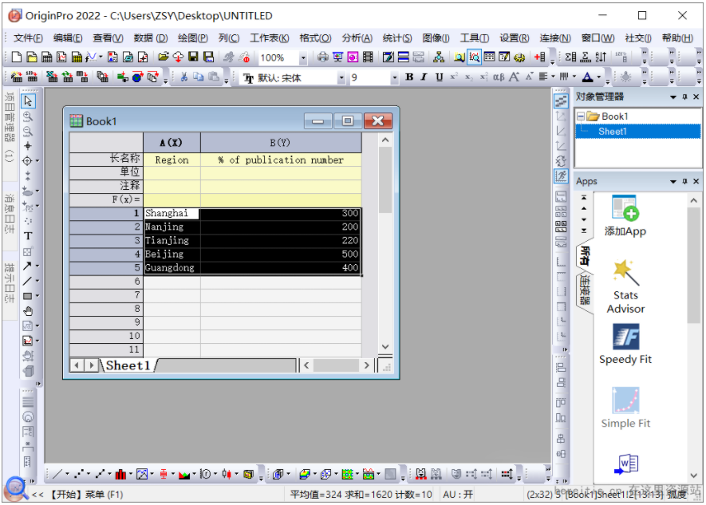Open the Add App icon in Apps panel

tap(625, 216)
